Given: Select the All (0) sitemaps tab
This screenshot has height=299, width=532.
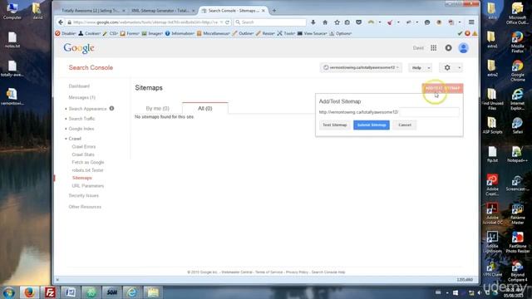Looking at the screenshot, I should [205, 109].
